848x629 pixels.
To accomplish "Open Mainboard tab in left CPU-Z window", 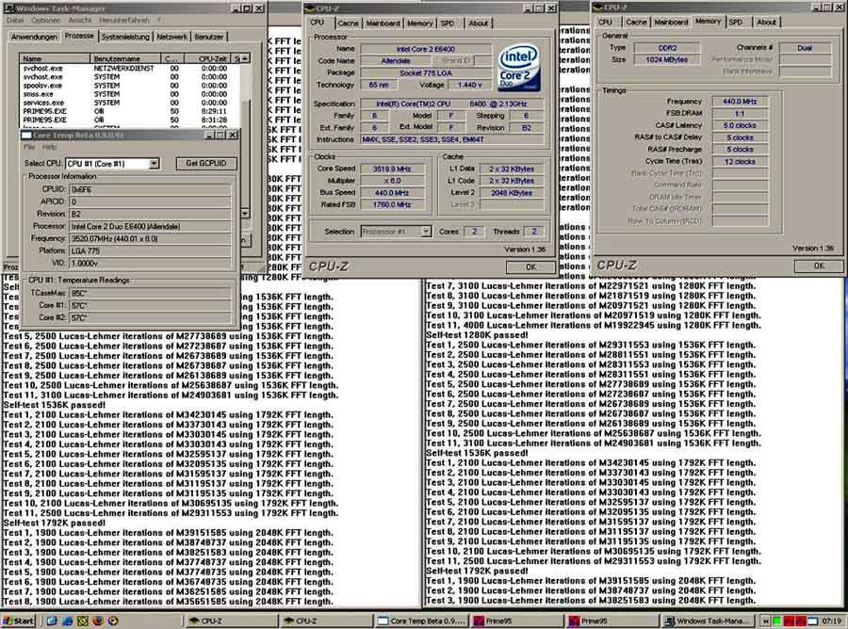I will [x=383, y=24].
